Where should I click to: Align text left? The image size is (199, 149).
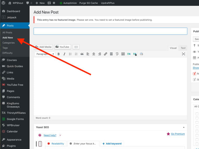(88, 54)
